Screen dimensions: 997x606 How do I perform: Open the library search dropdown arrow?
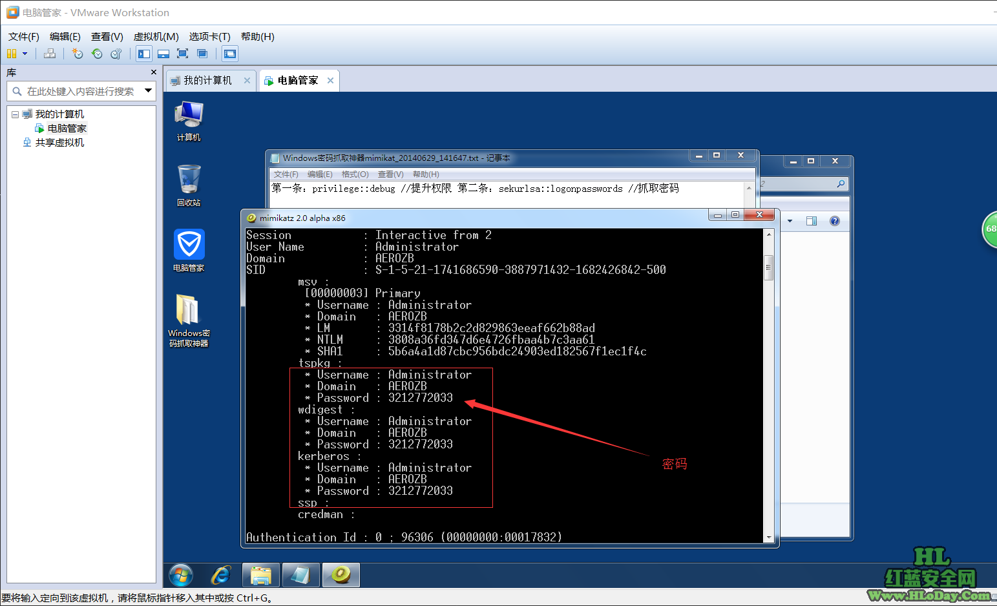pos(148,91)
